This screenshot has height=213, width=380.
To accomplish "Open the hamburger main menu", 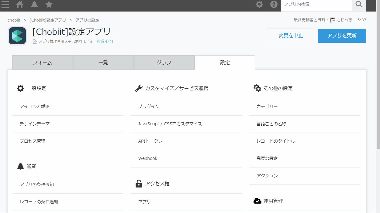I will [5, 4].
